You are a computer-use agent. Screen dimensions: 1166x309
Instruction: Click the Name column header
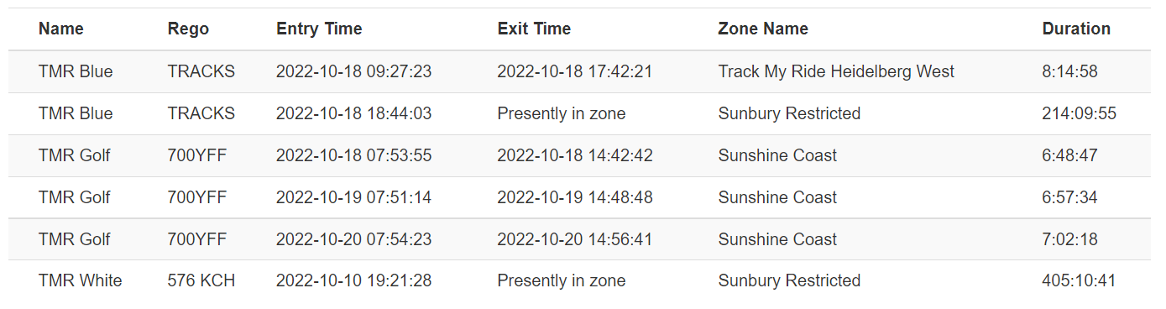[x=61, y=29]
